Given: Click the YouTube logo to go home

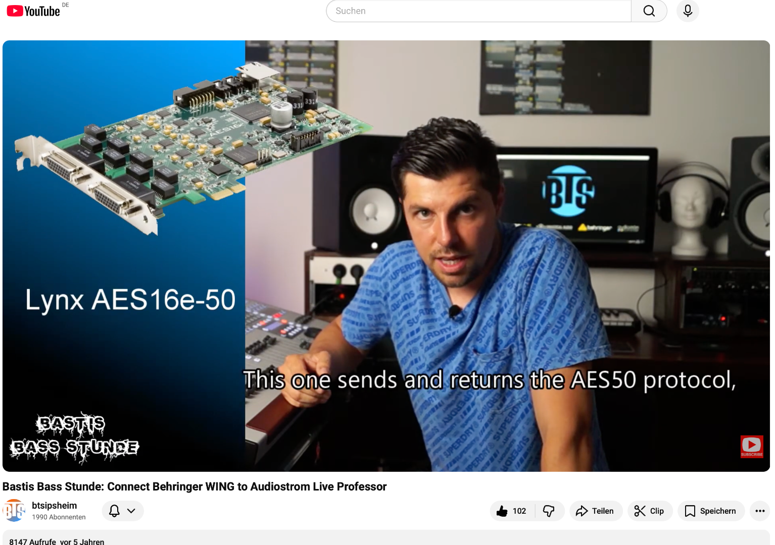Looking at the screenshot, I should [33, 11].
